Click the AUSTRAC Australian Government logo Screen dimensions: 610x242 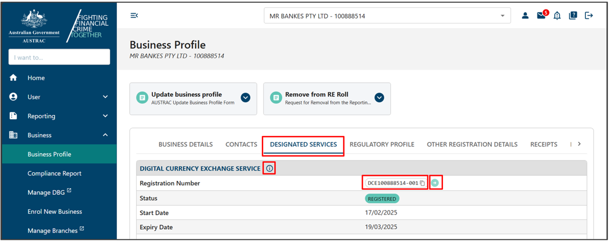[x=34, y=26]
